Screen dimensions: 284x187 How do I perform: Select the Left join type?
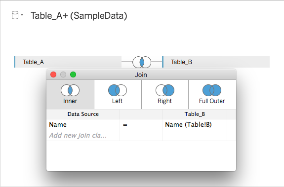pos(118,94)
